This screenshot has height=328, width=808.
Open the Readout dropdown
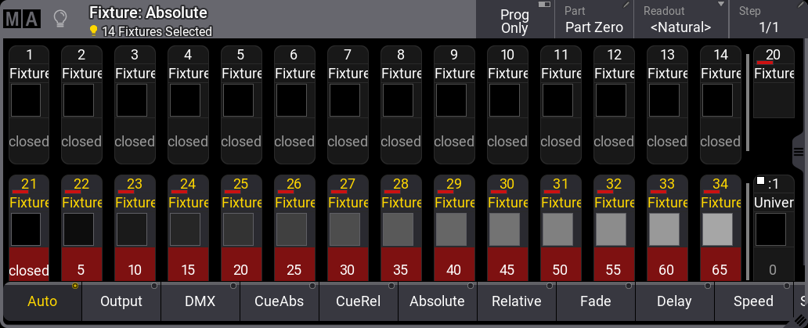[x=680, y=20]
